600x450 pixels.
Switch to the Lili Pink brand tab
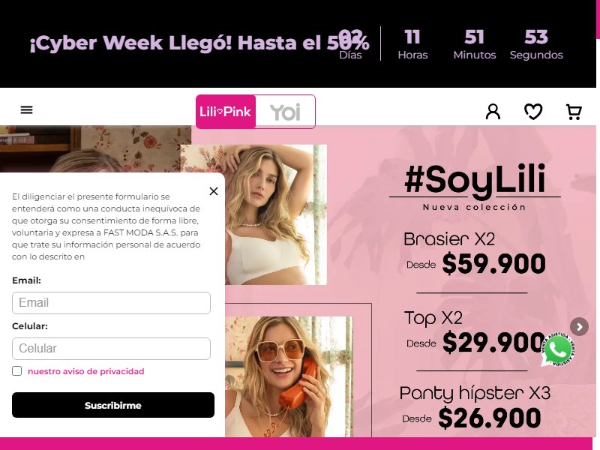pos(226,112)
